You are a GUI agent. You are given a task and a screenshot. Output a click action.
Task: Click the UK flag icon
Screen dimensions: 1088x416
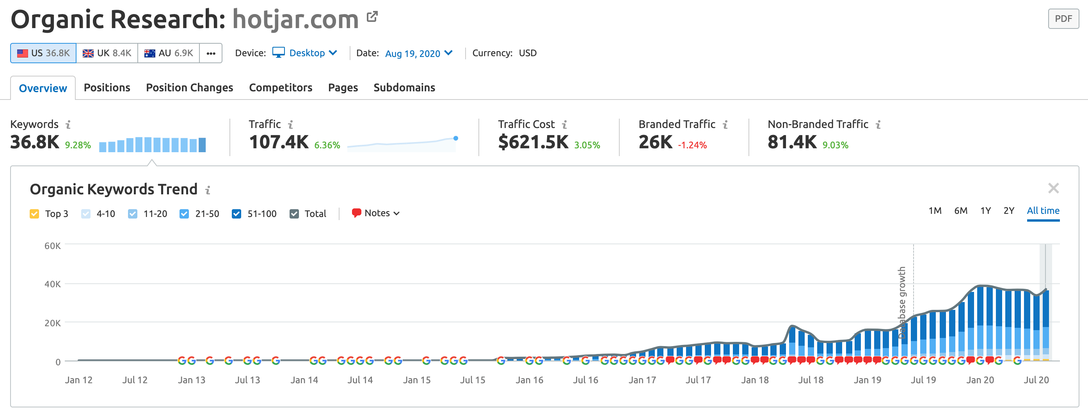point(88,53)
